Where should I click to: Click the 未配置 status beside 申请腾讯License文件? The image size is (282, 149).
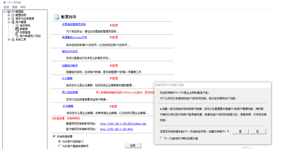click(114, 37)
